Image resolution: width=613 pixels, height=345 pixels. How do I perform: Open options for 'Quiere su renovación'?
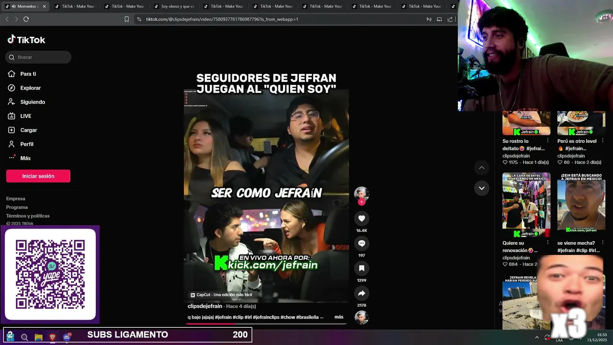click(548, 243)
